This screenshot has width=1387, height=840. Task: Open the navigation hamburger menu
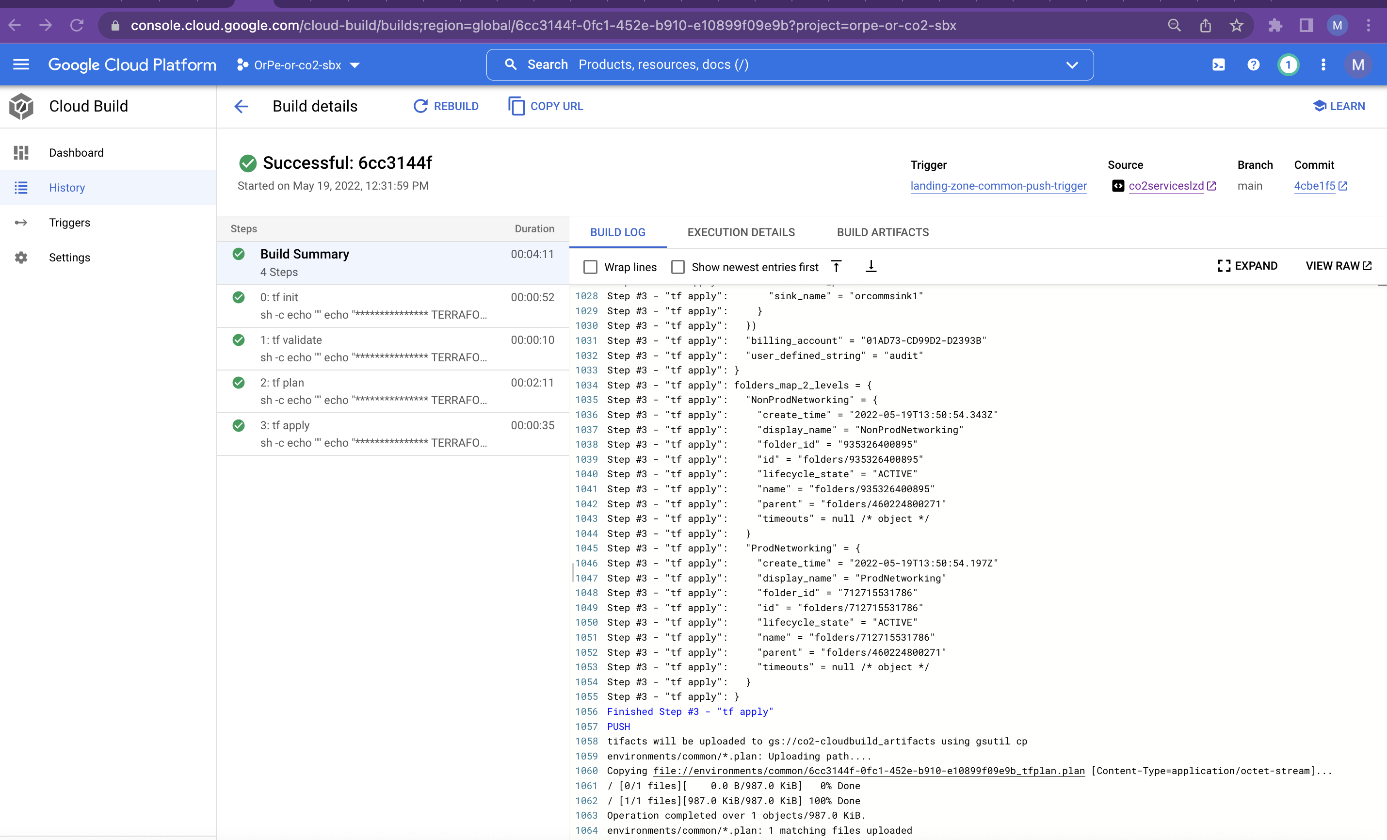[21, 64]
